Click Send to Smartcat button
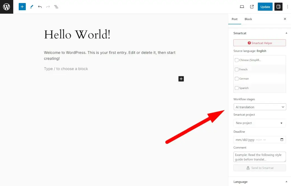This screenshot has width=291, height=186. point(260,168)
